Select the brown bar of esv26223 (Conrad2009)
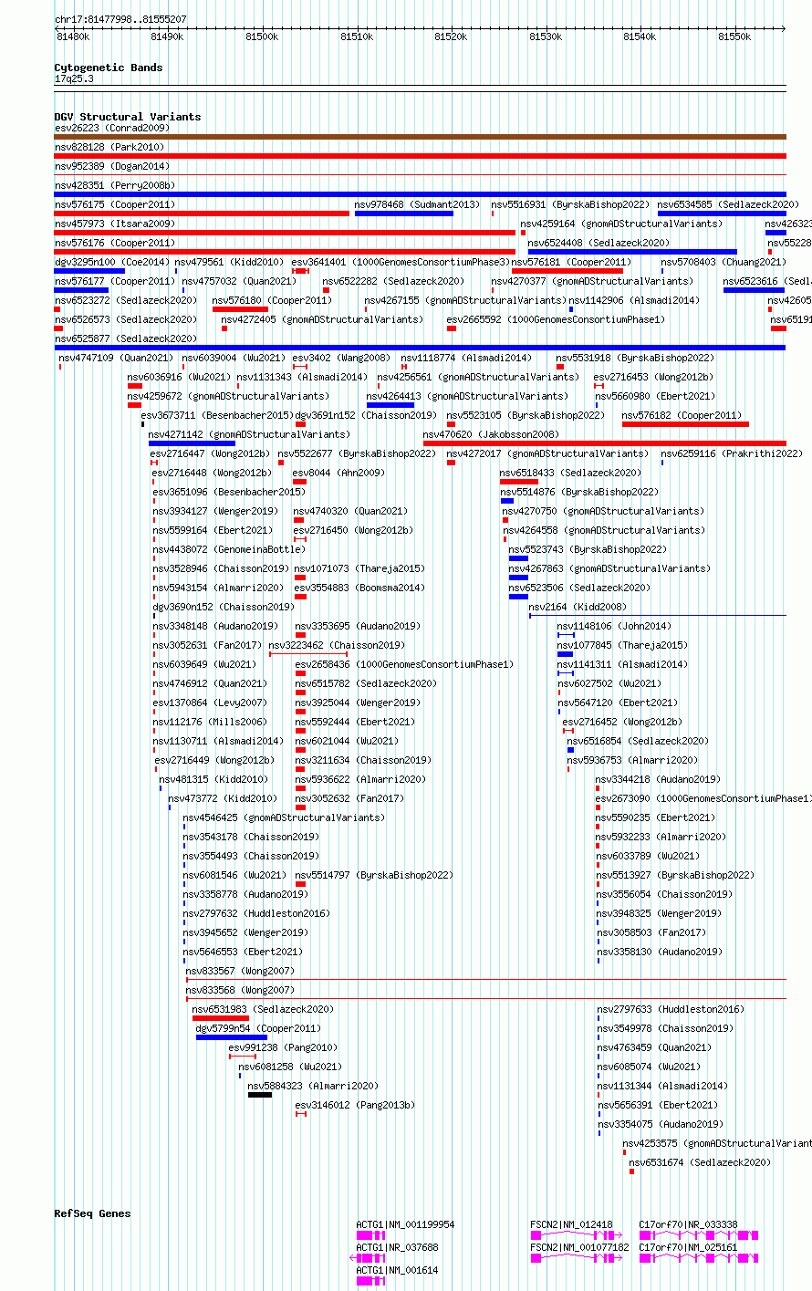 (x=420, y=137)
